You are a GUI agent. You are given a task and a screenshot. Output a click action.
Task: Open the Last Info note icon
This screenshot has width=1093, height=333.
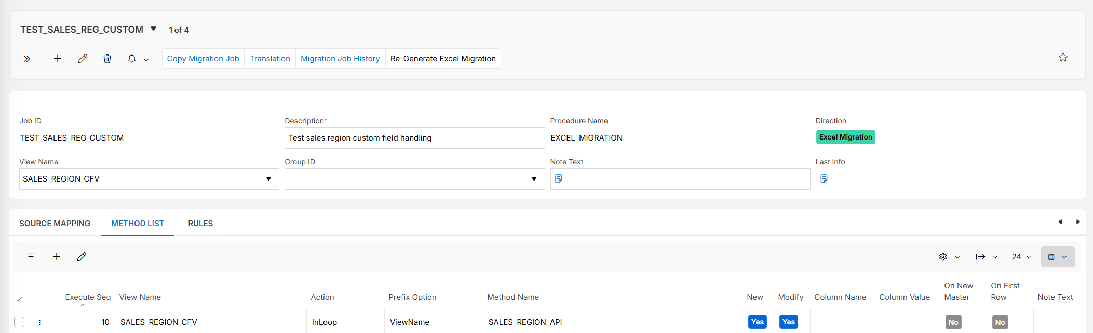point(824,179)
